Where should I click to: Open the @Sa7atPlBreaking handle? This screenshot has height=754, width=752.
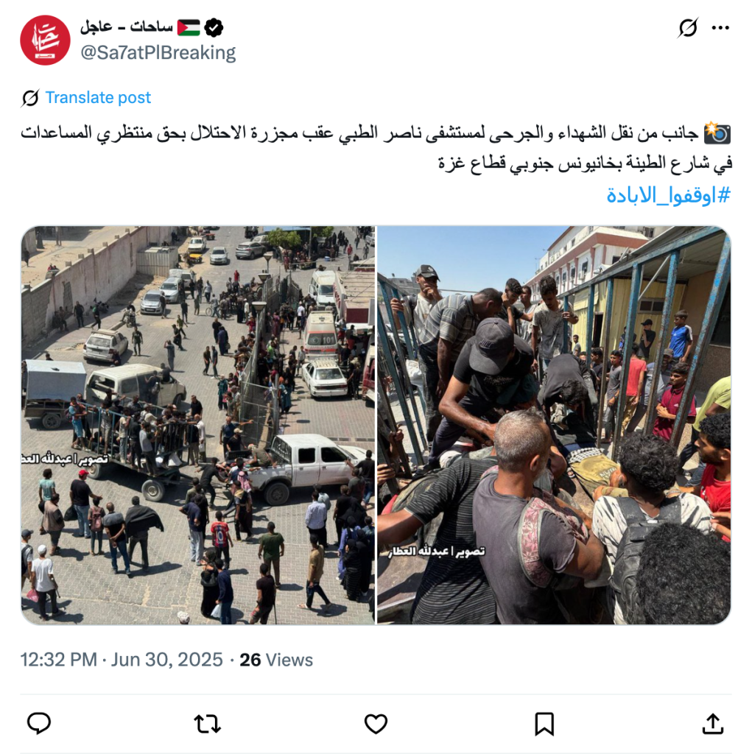(158, 52)
